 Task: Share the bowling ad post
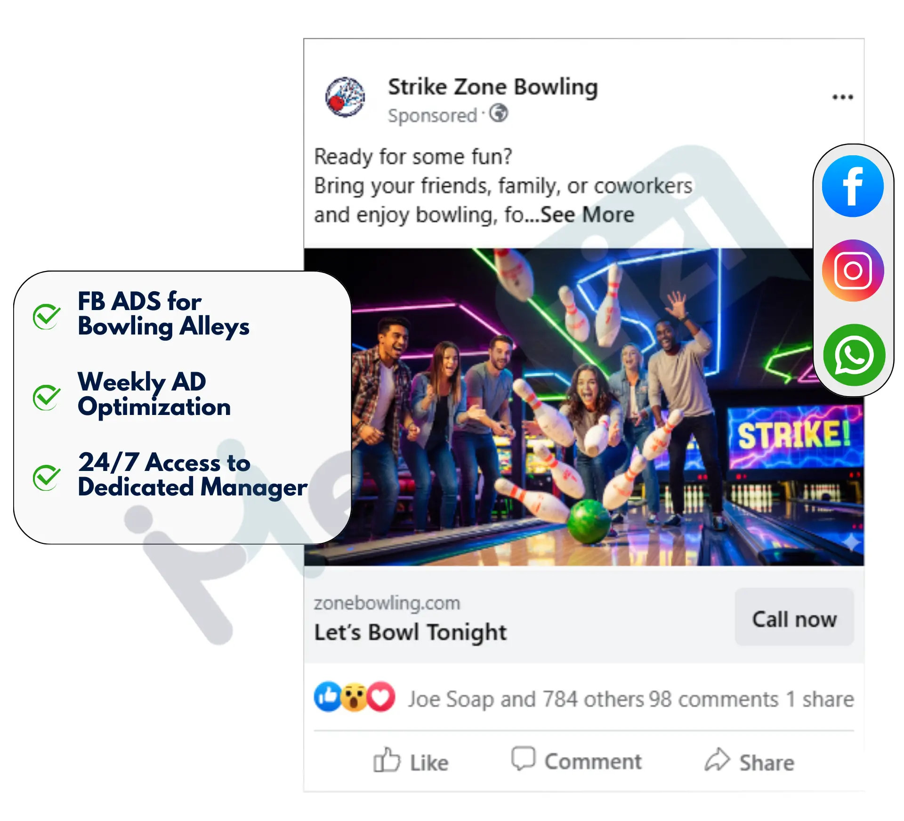pyautogui.click(x=750, y=761)
